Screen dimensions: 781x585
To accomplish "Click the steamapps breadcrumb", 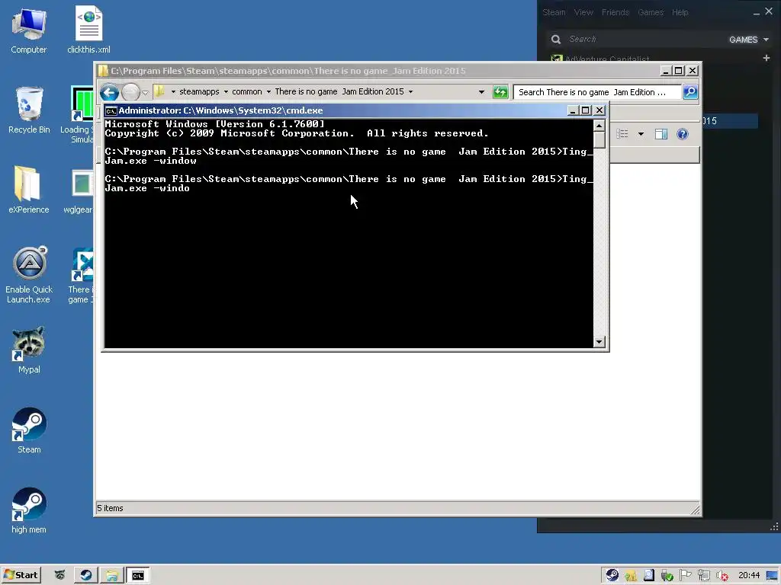I will pos(199,92).
